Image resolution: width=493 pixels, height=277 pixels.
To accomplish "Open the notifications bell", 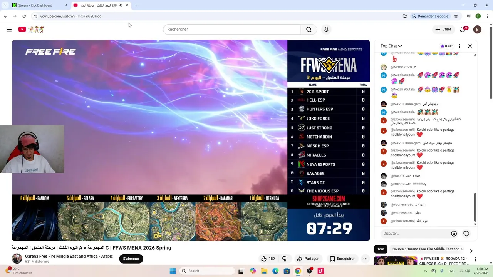I will tap(463, 29).
